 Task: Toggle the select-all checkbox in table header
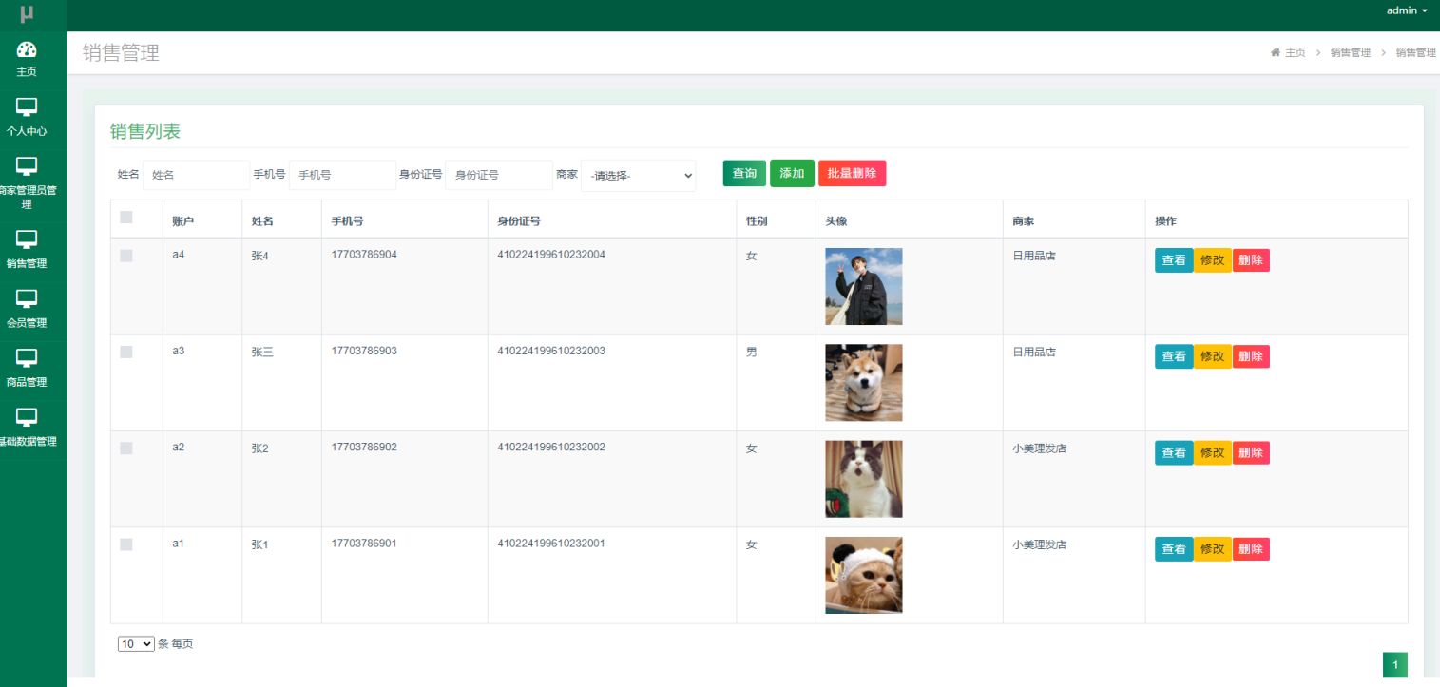126,218
